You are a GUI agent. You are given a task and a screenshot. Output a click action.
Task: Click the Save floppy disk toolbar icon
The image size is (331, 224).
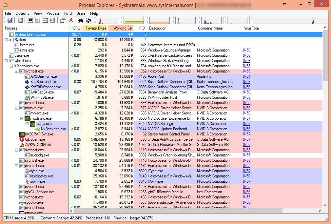10,20
